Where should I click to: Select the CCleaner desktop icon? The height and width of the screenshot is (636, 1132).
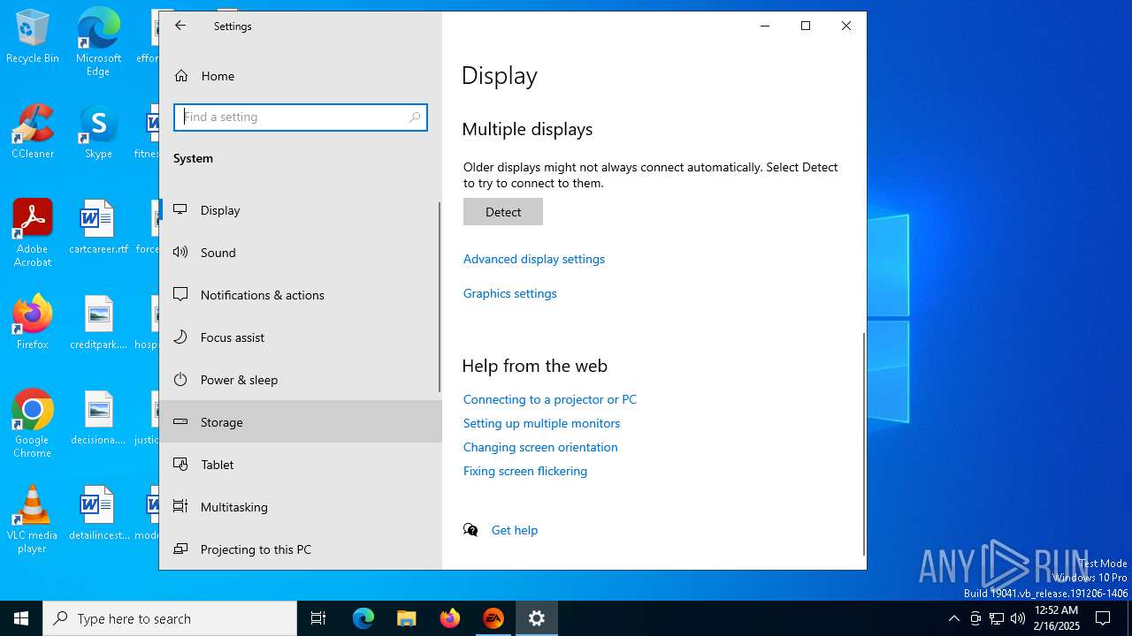tap(33, 132)
